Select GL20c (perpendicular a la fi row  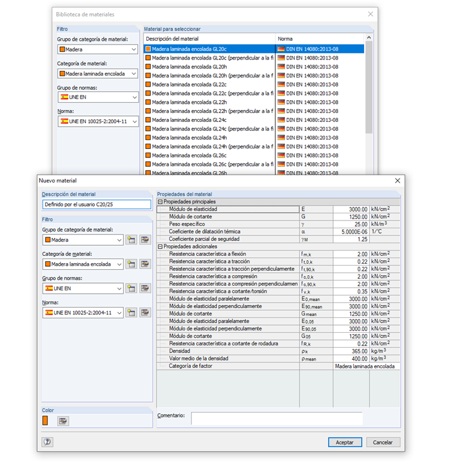pos(254,58)
